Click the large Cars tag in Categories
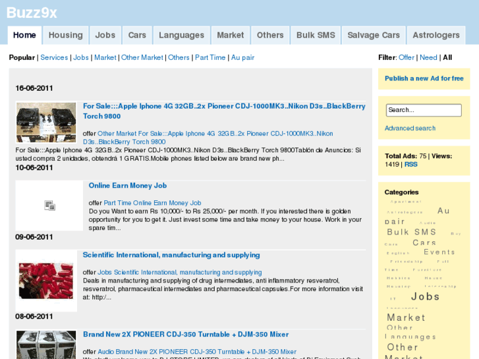Viewport: 479px width, 359px height. pyautogui.click(x=424, y=242)
